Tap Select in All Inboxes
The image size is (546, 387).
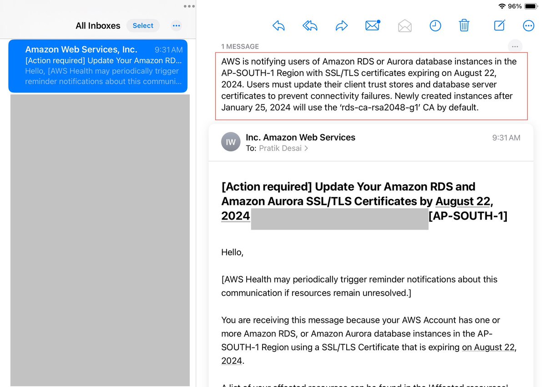(143, 25)
